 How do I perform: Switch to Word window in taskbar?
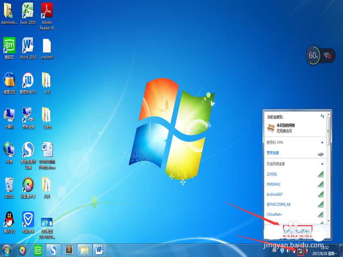100,251
